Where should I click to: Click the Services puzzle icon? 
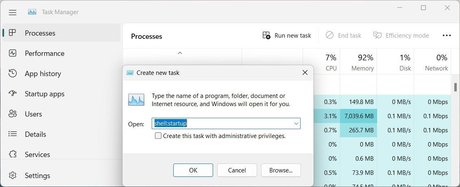pyautogui.click(x=12, y=154)
